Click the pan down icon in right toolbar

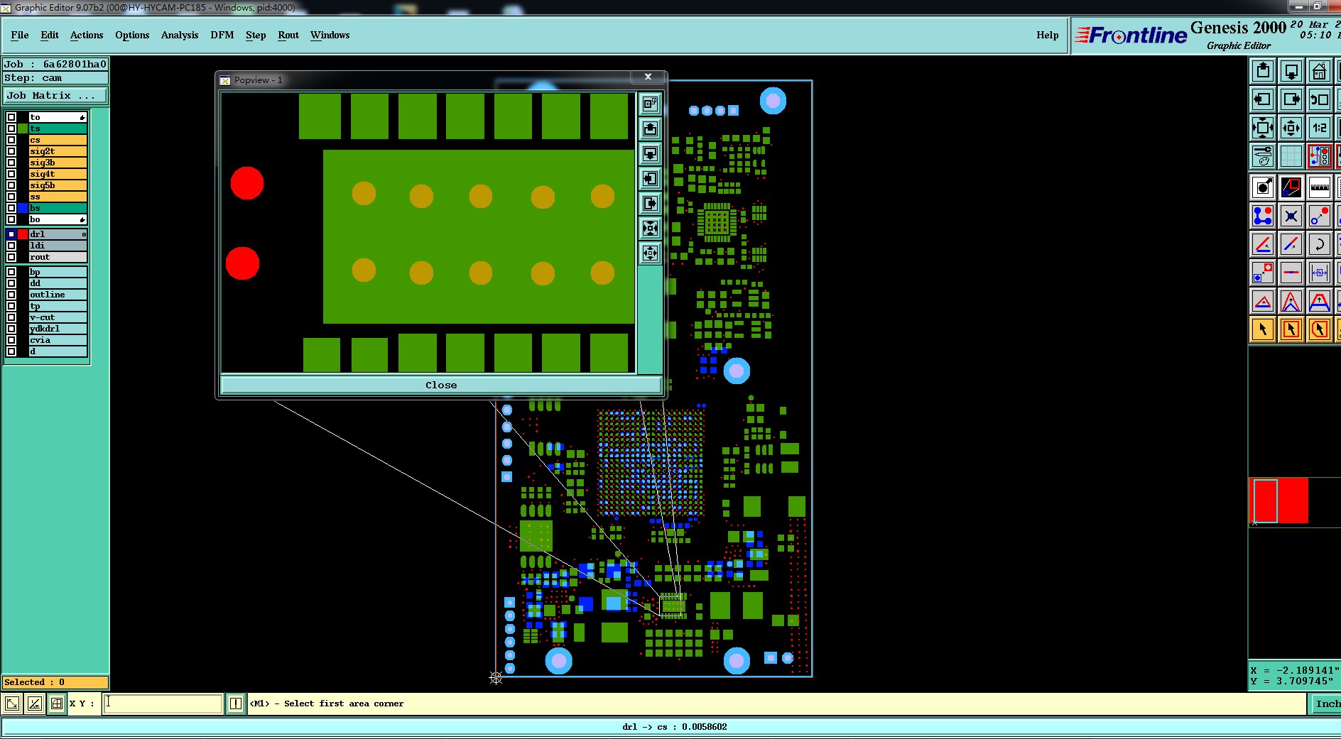coord(1291,71)
